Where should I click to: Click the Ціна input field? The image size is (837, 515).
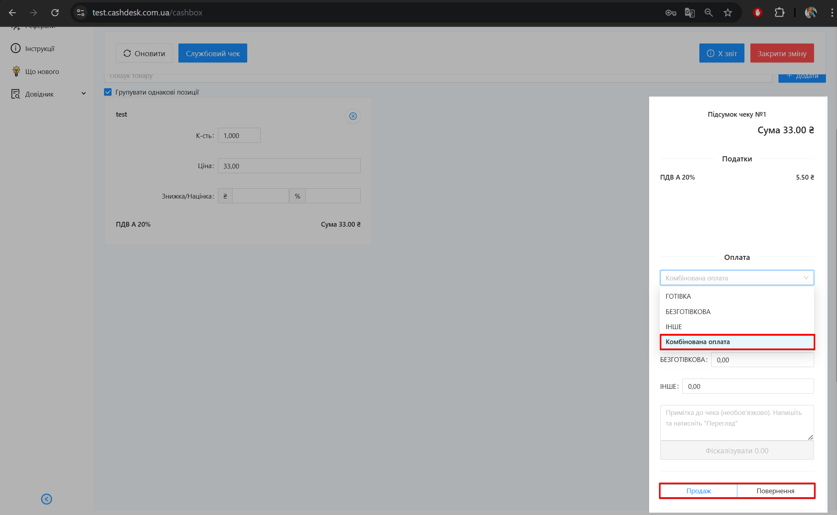click(x=289, y=166)
